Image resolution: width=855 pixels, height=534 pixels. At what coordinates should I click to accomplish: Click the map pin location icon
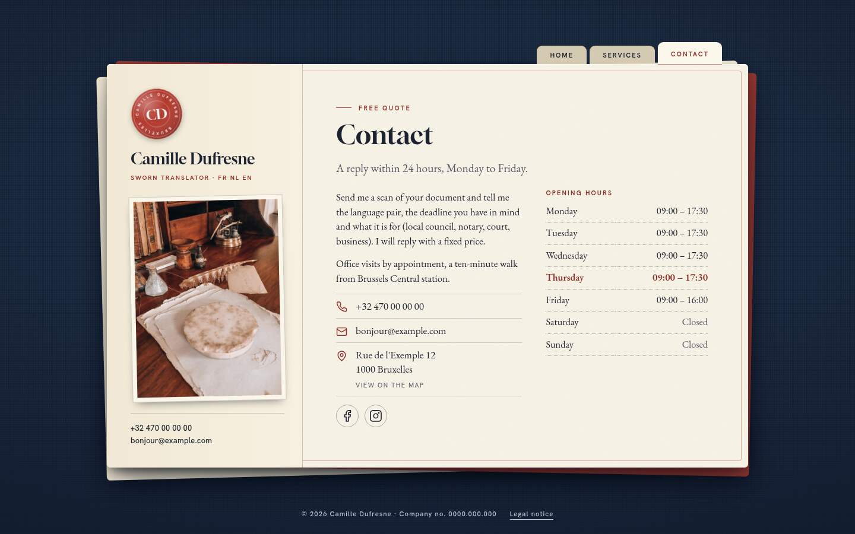(x=342, y=356)
